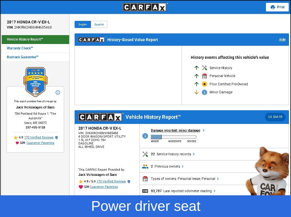This screenshot has width=291, height=217.
Task: Switch language to Español
Action: click(x=99, y=24)
